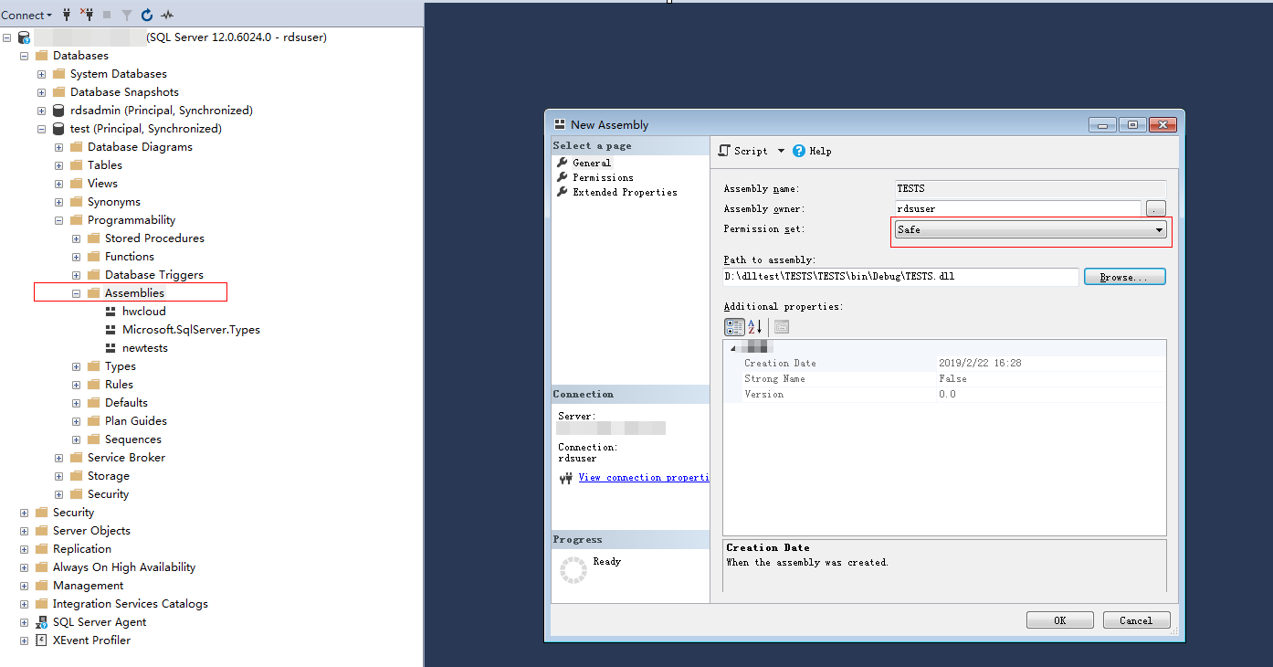Expand the Tables node under test

pos(59,165)
